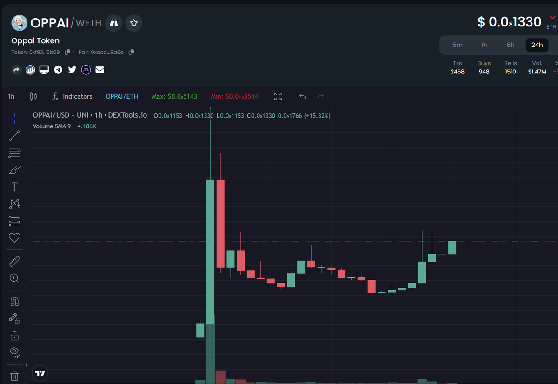
Task: Copy the pair address
Action: 131,52
